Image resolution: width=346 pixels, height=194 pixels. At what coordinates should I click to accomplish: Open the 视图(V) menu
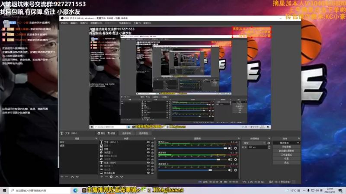[x=84, y=23]
